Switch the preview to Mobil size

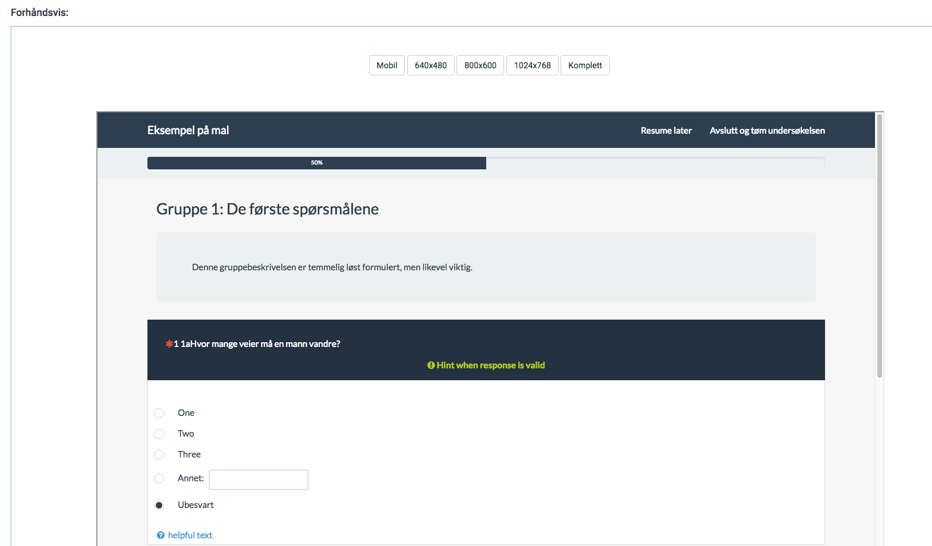pyautogui.click(x=387, y=65)
